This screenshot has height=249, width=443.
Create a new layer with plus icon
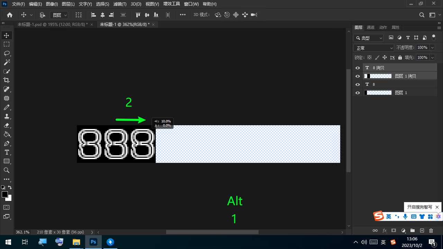point(422,231)
